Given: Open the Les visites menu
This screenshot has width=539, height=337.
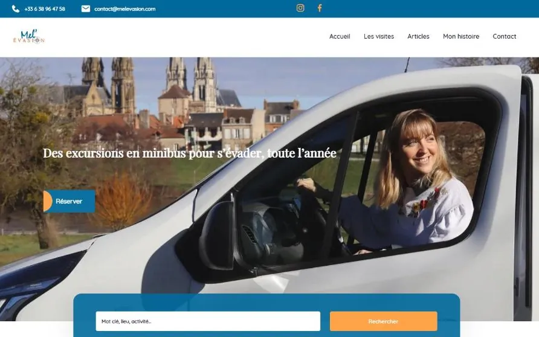Looking at the screenshot, I should pos(379,36).
